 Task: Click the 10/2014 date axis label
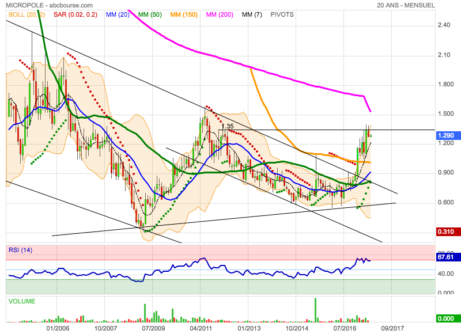click(297, 328)
